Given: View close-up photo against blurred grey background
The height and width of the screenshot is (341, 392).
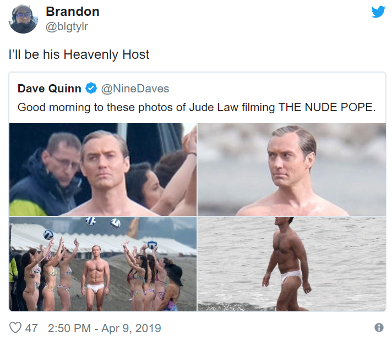Looking at the screenshot, I should point(291,169).
